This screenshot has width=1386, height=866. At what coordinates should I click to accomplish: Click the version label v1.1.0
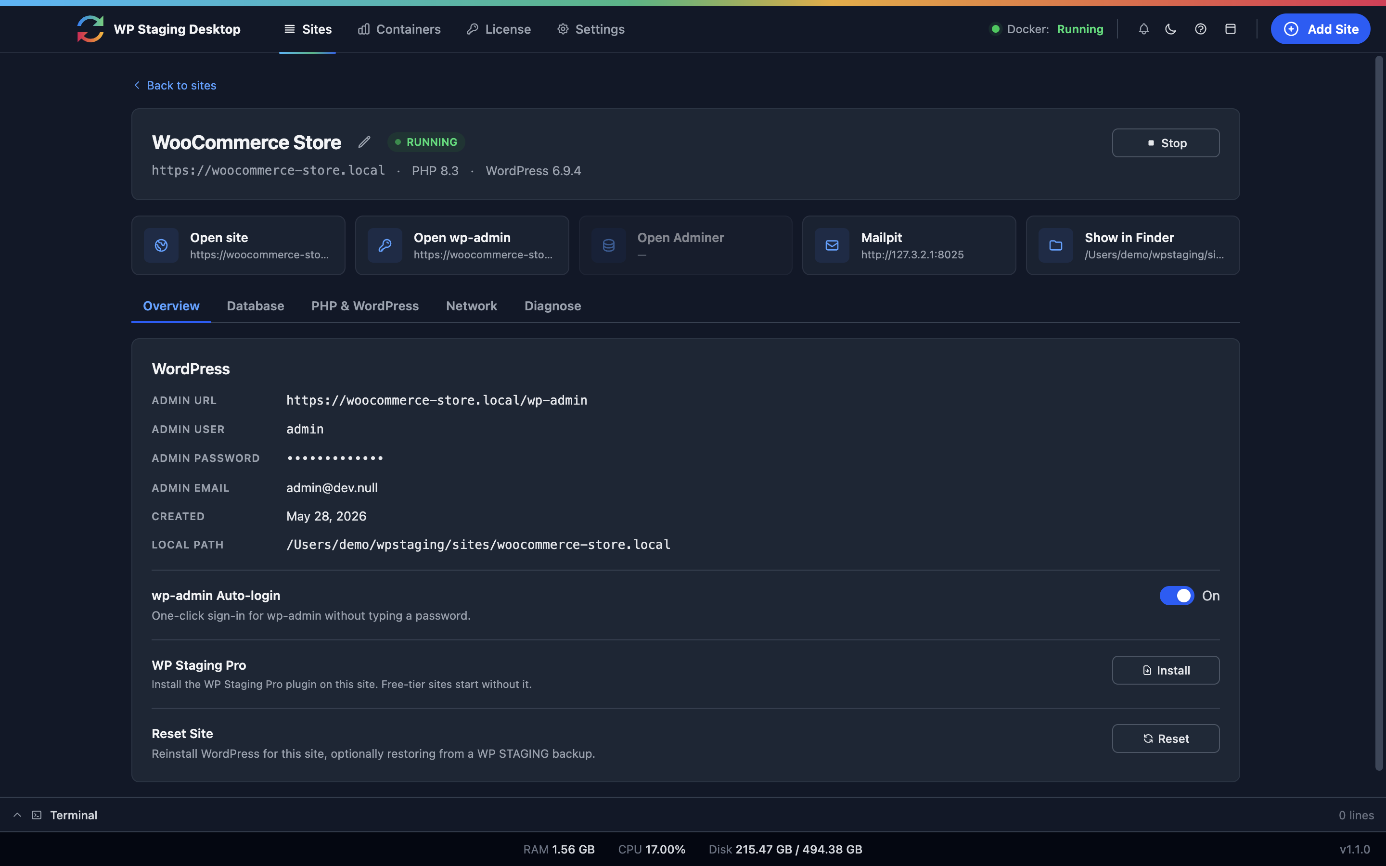[1355, 849]
